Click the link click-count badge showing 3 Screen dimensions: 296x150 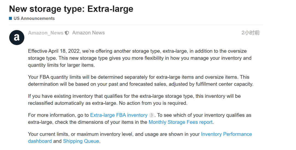[151, 115]
